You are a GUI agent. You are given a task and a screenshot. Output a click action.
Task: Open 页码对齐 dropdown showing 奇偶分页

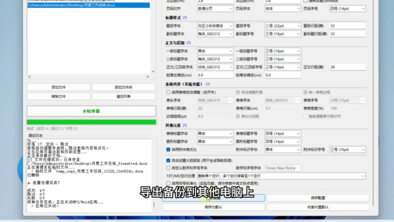coord(215,9)
